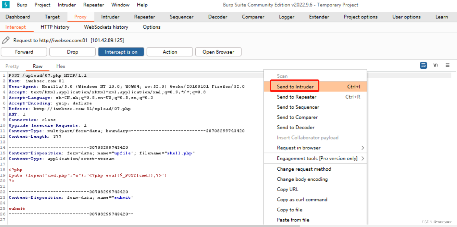Click the Drop button
This screenshot has width=457, height=227.
click(x=73, y=52)
